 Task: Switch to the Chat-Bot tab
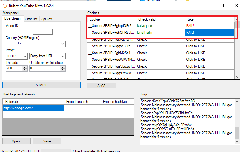click(x=31, y=19)
